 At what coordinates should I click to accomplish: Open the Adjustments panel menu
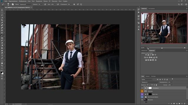(187, 50)
